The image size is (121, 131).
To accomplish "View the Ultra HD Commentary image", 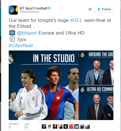I will pos(96,103).
